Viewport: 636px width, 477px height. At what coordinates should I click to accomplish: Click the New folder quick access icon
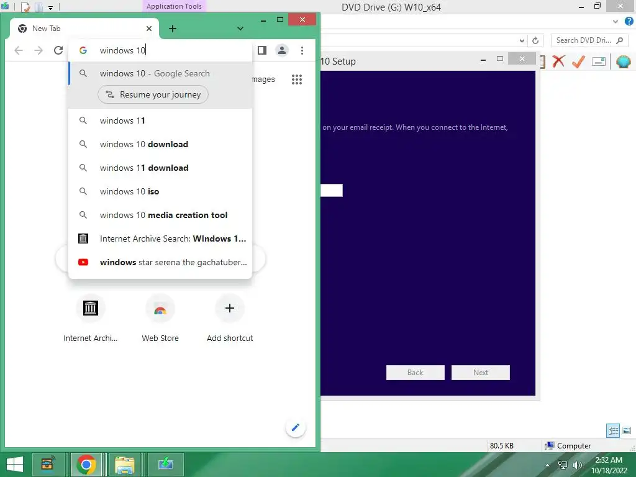click(x=39, y=7)
